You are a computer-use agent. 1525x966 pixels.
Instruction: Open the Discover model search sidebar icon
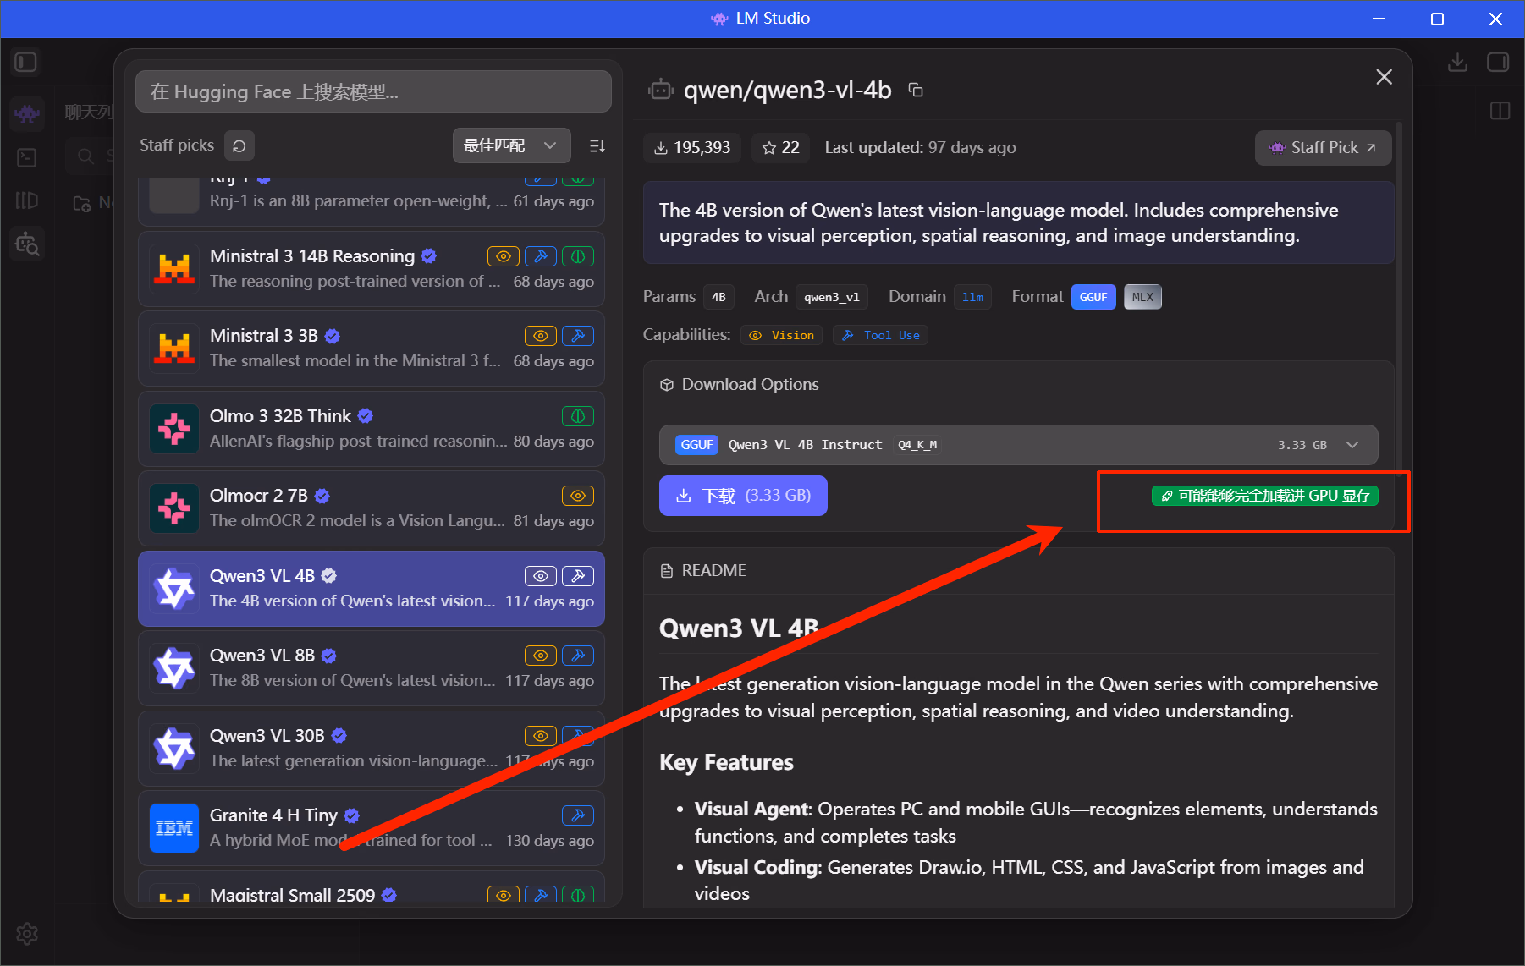[x=27, y=244]
